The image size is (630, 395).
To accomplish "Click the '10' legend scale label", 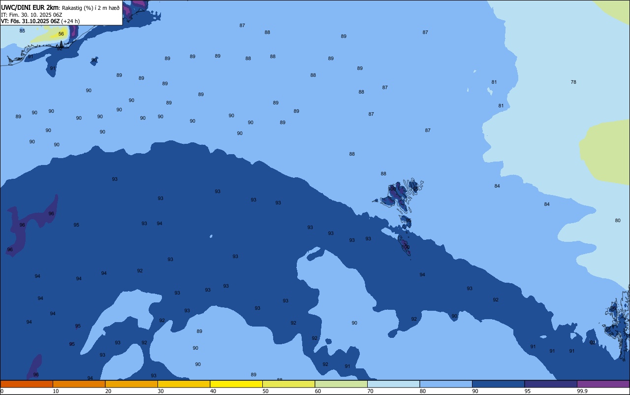I will 56,391.
